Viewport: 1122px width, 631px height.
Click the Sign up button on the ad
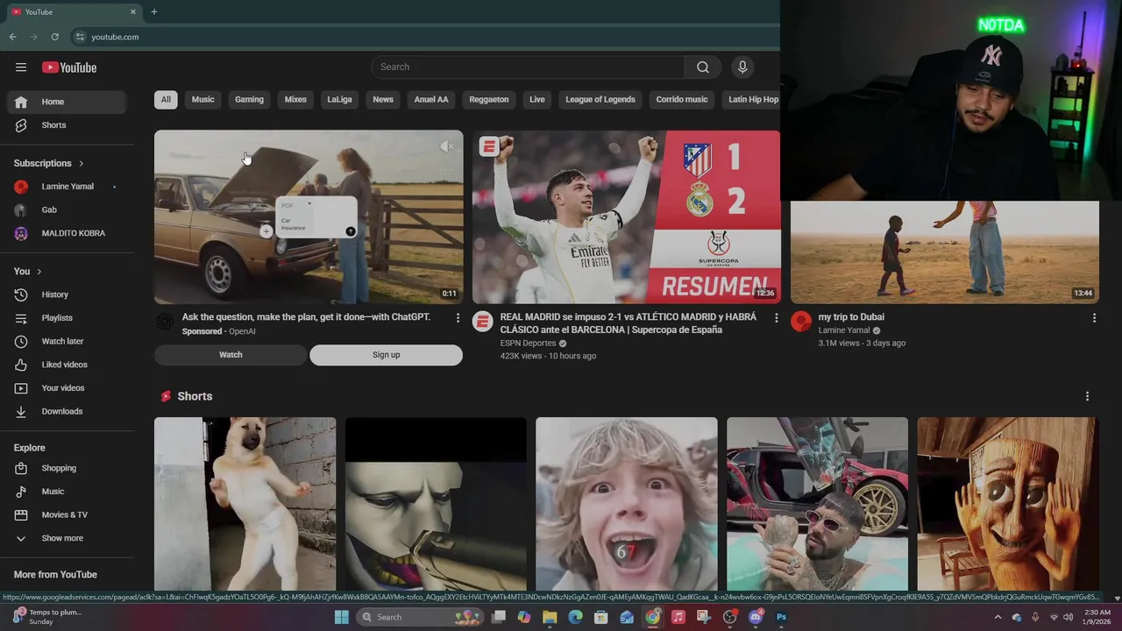pyautogui.click(x=386, y=355)
